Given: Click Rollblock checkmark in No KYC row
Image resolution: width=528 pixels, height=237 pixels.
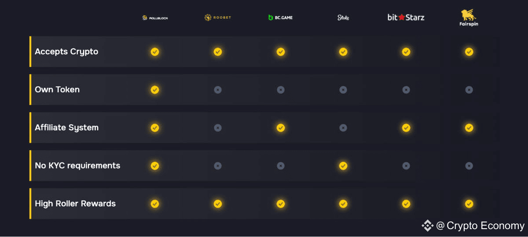Looking at the screenshot, I should click(155, 166).
